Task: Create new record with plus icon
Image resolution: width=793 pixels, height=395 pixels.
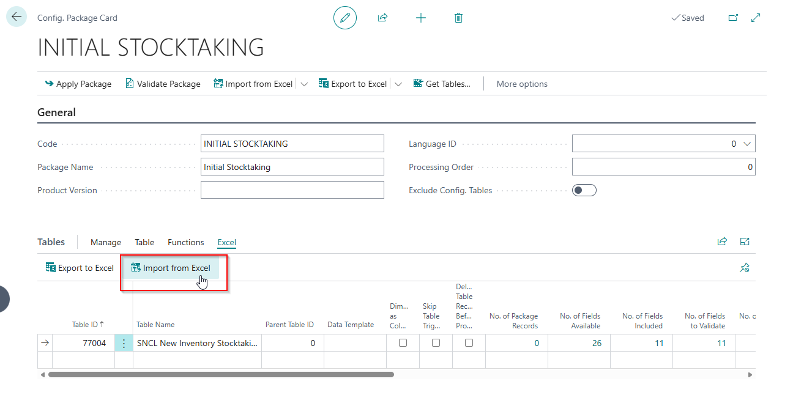Action: (x=420, y=18)
